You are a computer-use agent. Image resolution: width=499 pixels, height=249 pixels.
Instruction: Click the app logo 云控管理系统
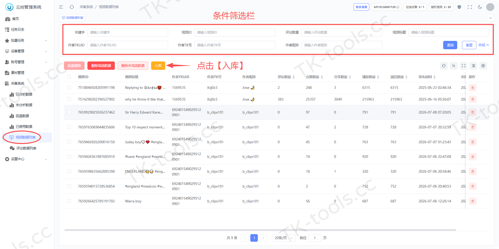[x=23, y=7]
